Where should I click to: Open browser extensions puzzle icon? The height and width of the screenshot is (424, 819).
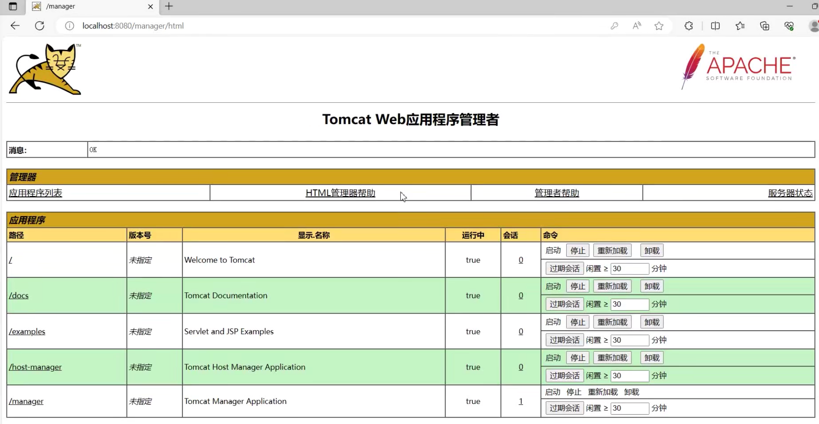[689, 26]
